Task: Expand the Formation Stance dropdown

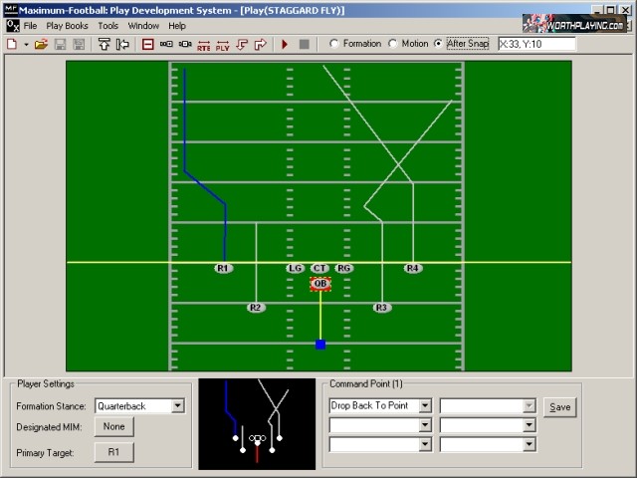Action: click(177, 406)
